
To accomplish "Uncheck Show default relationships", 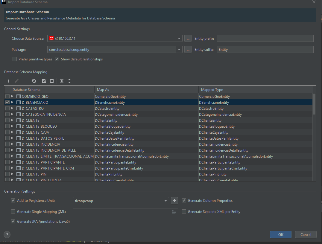I will [57, 59].
